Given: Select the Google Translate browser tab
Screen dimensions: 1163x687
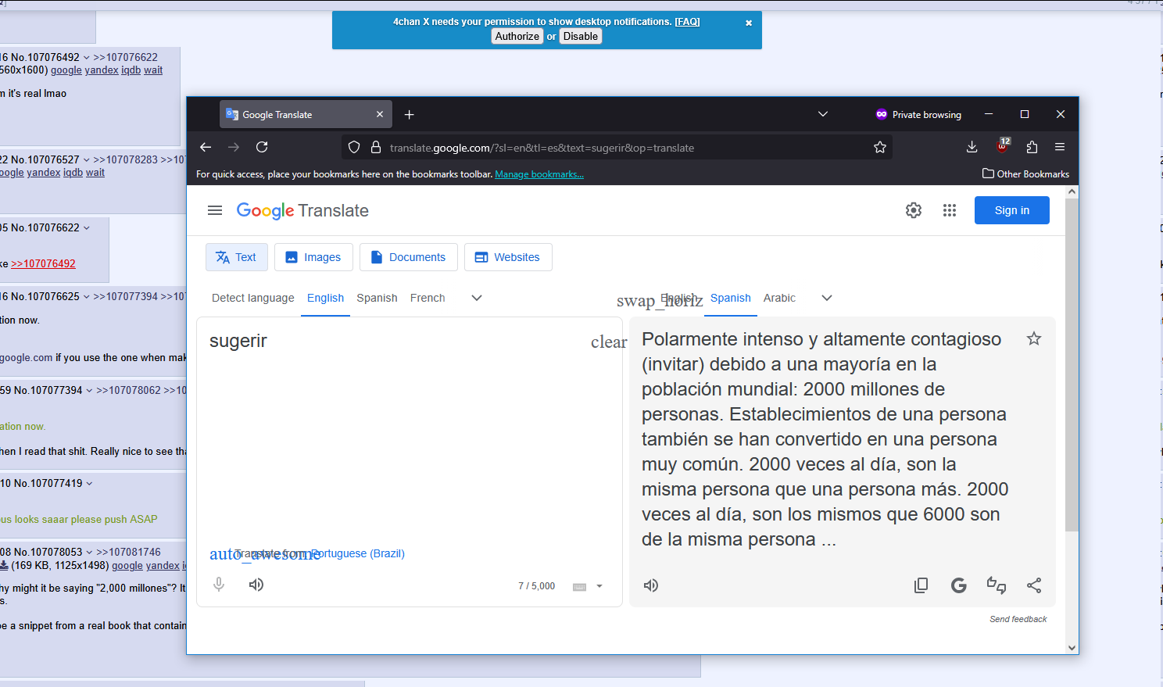Looking at the screenshot, I should click(306, 114).
